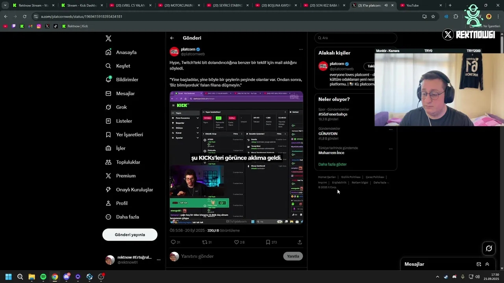Click the X logo in the sidebar

(x=109, y=39)
